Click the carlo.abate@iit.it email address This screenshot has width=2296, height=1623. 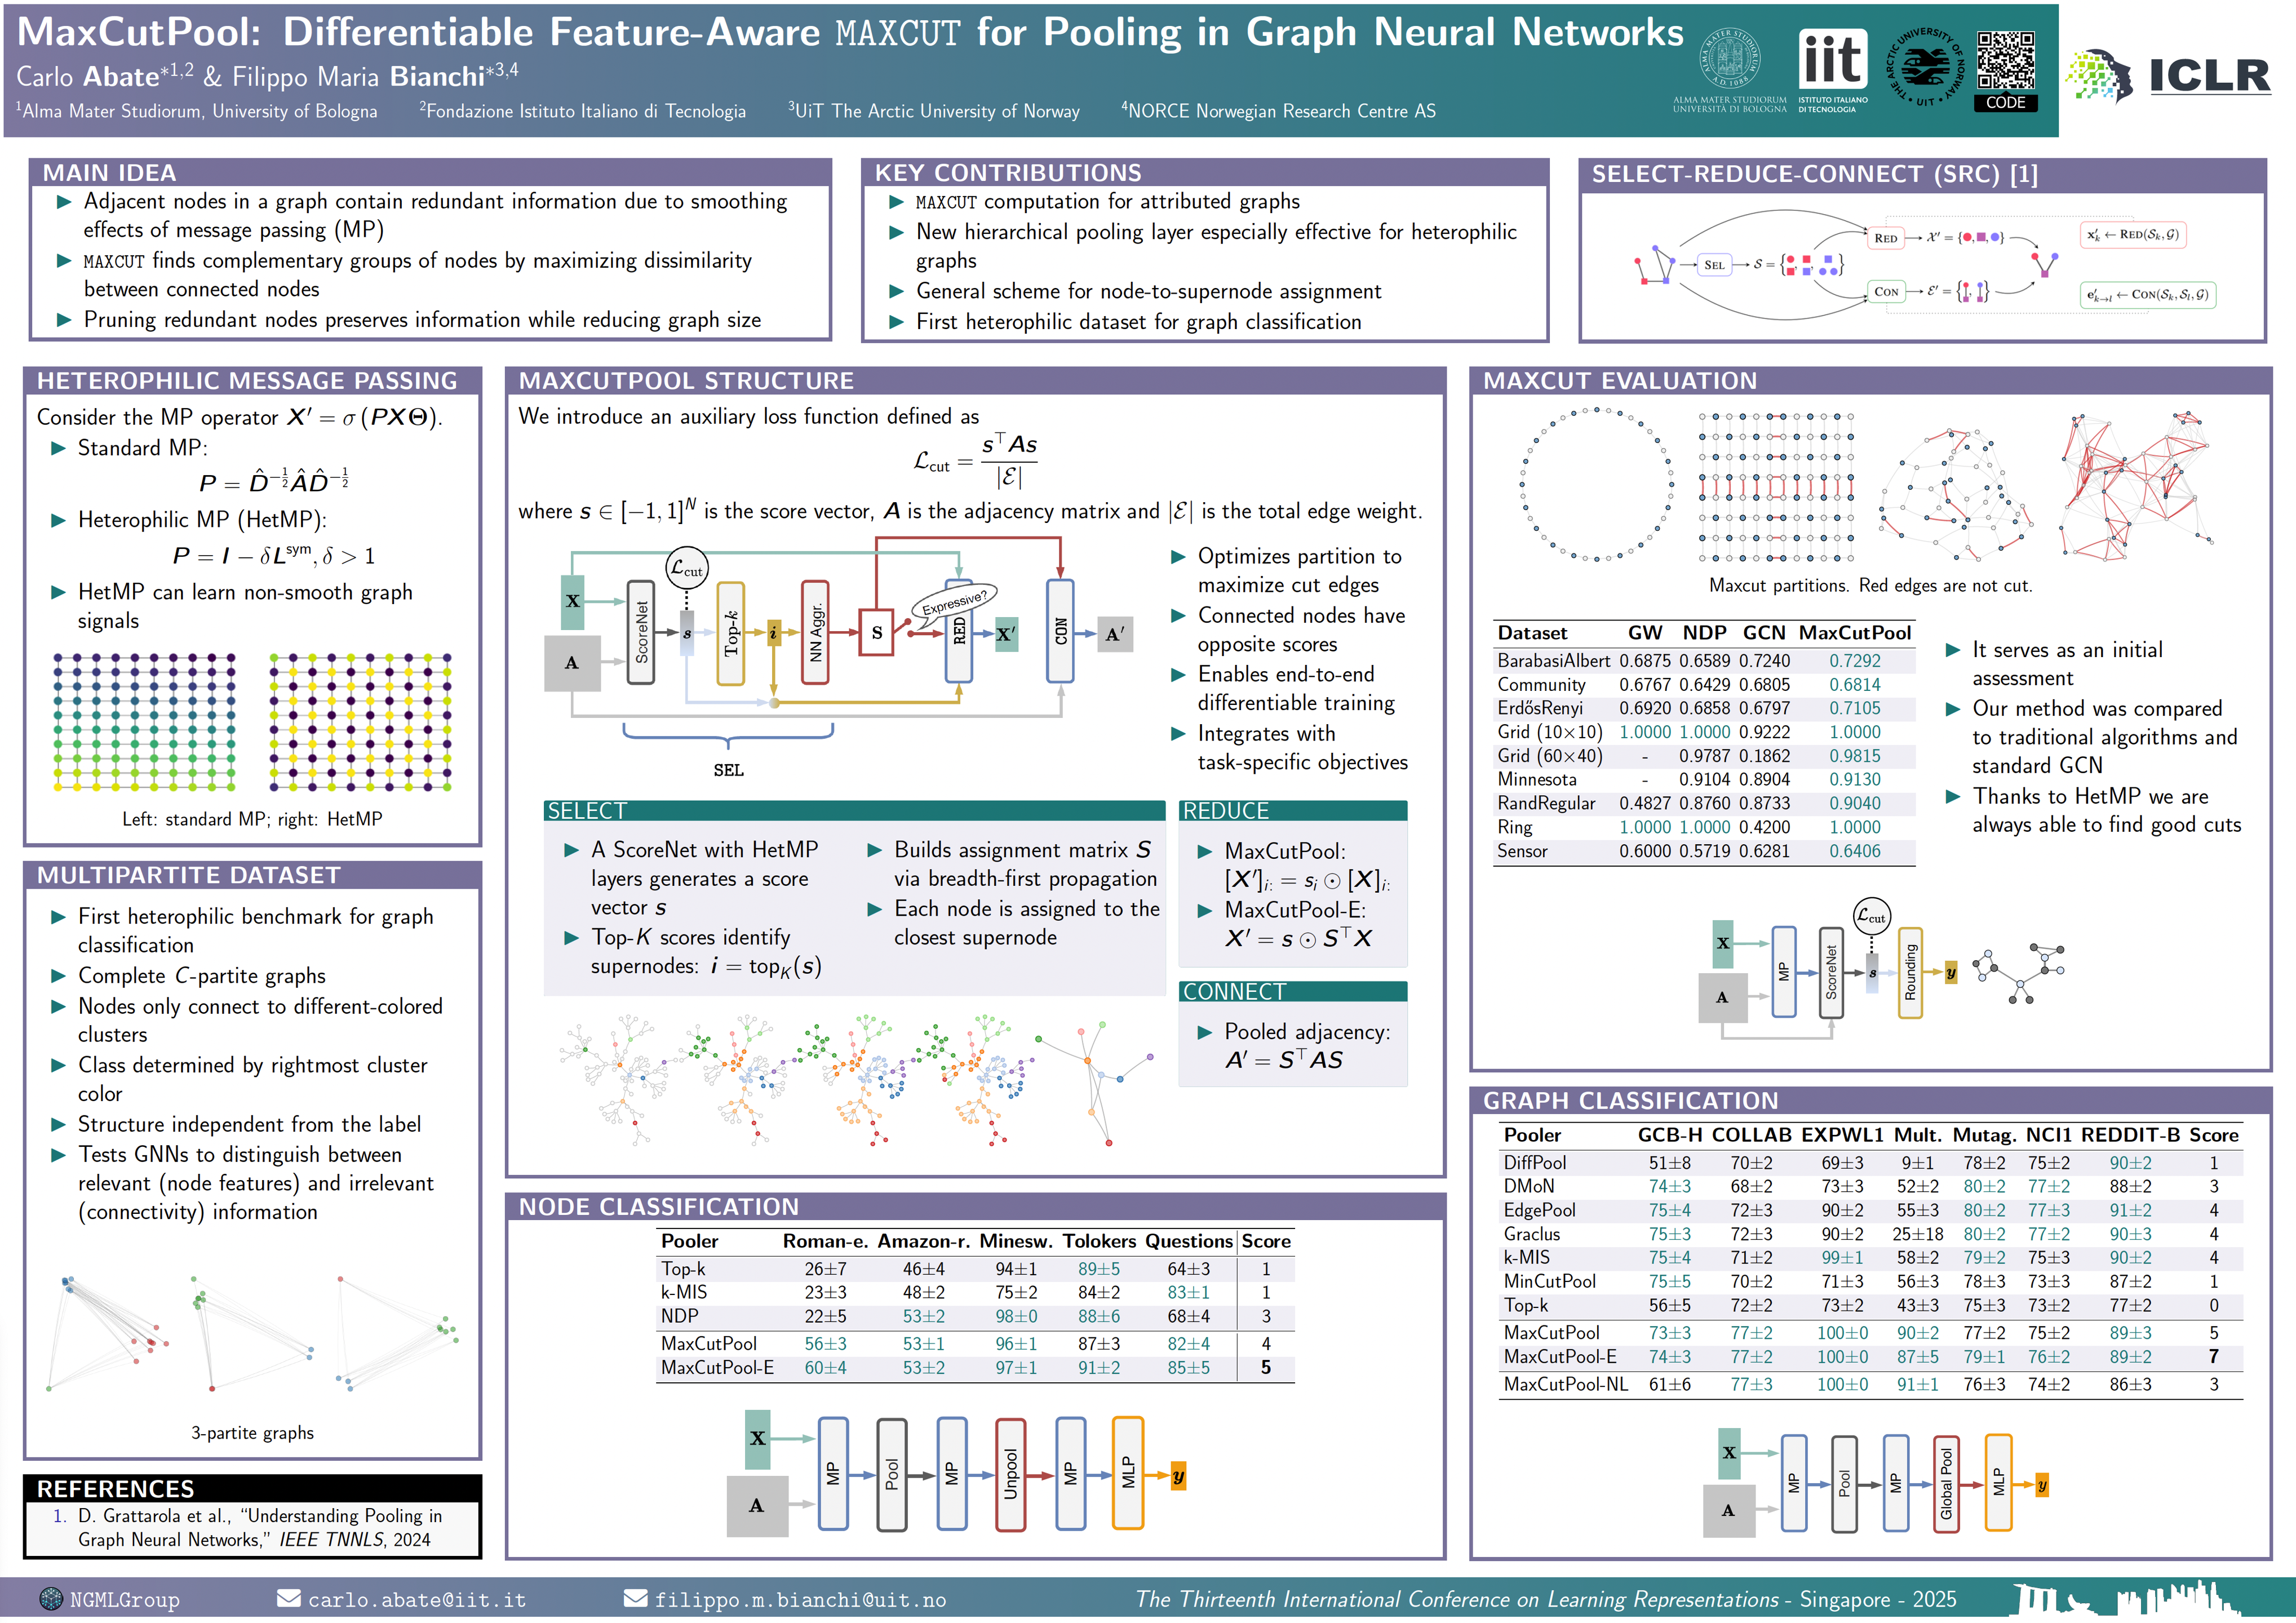click(x=416, y=1599)
